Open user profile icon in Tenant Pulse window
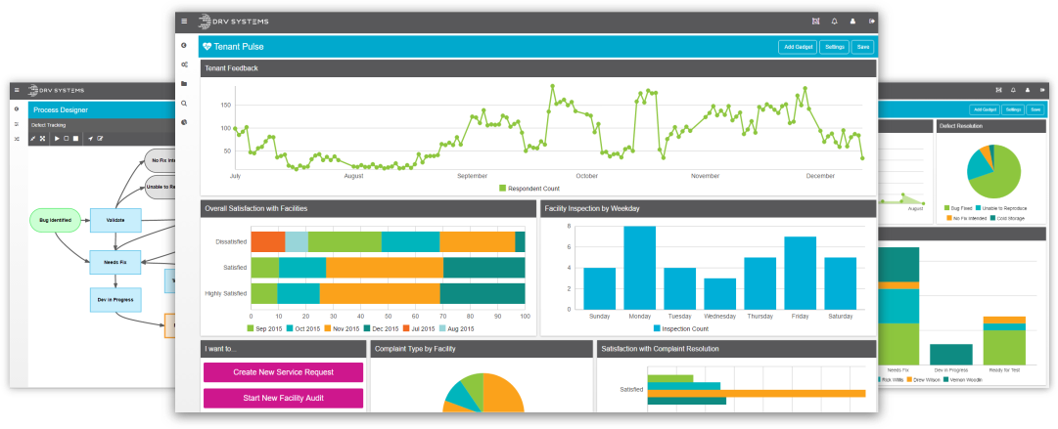Image resolution: width=1058 pixels, height=429 pixels. (852, 21)
